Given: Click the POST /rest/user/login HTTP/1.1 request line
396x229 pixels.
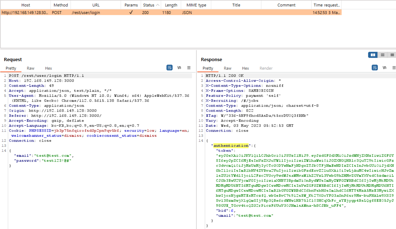Looking at the screenshot, I should coord(46,76).
